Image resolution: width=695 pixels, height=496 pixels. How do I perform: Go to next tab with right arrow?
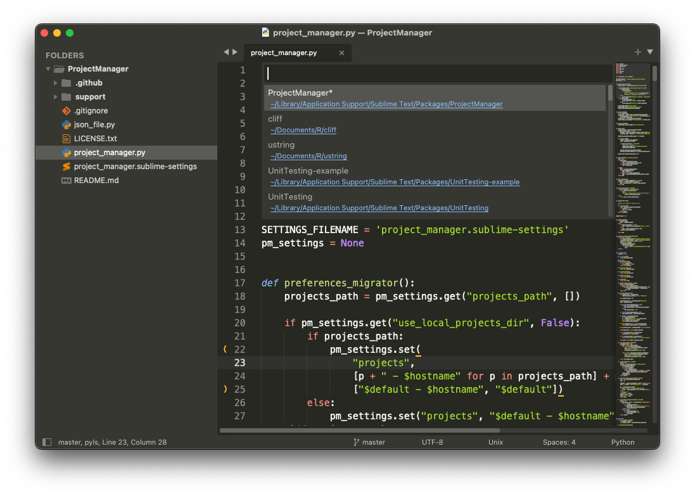[x=235, y=52]
